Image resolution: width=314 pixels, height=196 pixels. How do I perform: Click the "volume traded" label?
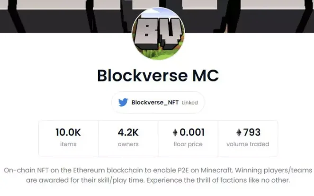click(248, 144)
